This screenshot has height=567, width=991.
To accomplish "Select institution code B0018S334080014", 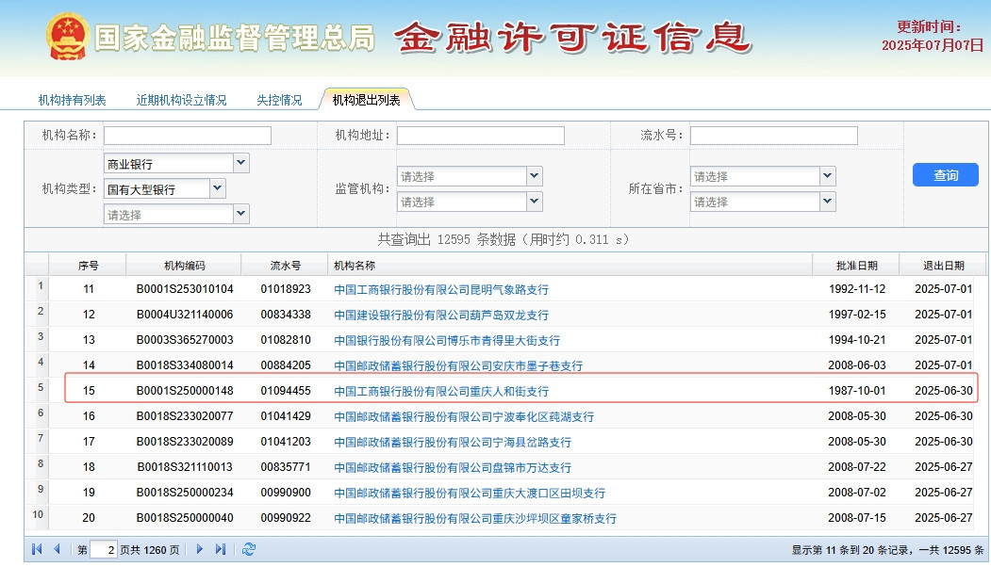I will pos(185,364).
